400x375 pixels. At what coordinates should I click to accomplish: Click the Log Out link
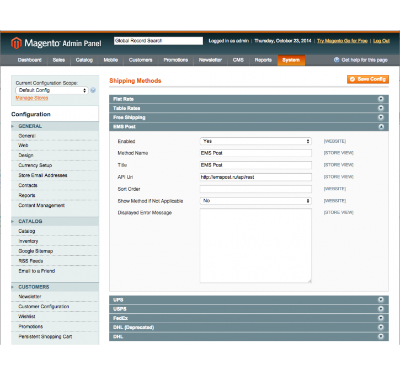381,41
